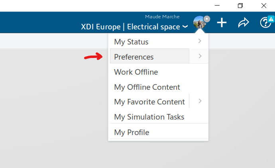Maximize the application window
Image resolution: width=275 pixels, height=168 pixels.
point(240,6)
